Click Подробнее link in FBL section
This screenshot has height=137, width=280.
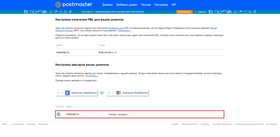coord(125,31)
